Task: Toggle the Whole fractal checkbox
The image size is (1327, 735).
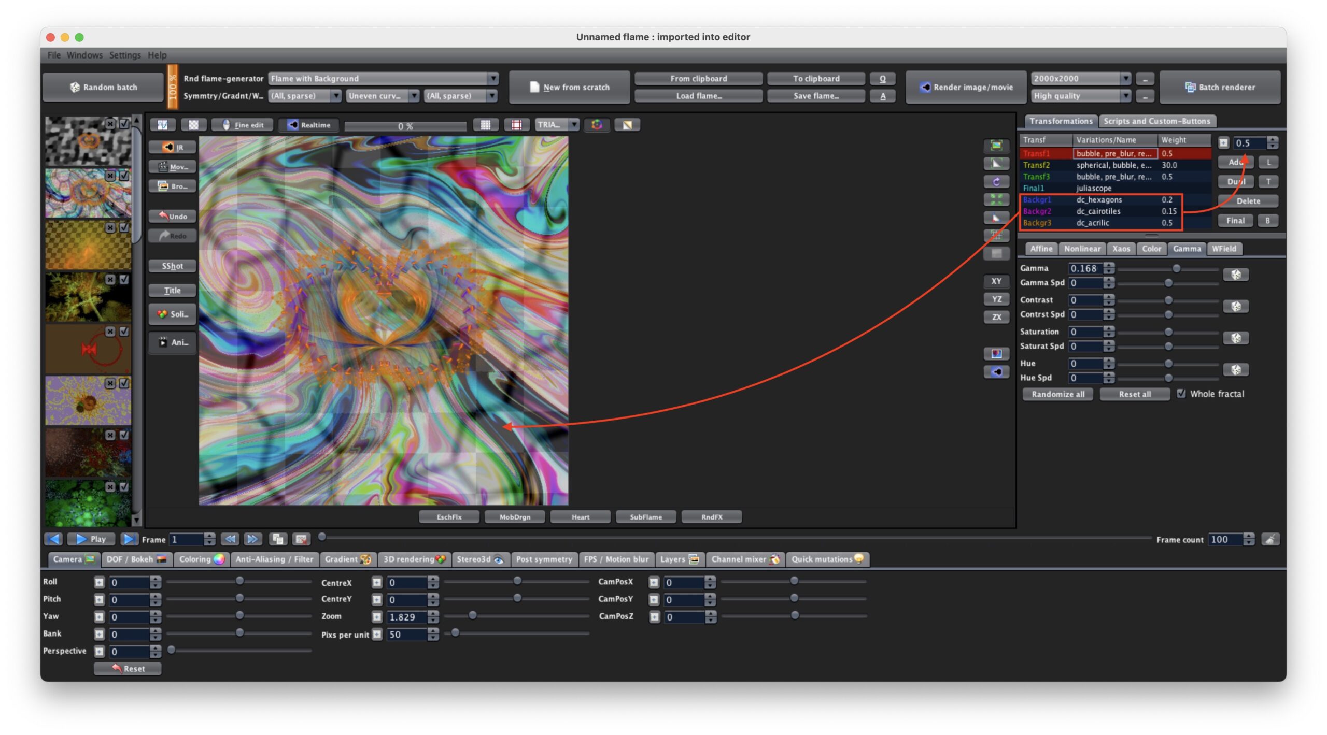Action: (1181, 394)
